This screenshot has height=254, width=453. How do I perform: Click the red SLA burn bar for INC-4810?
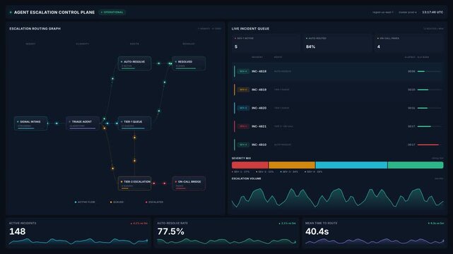click(x=429, y=145)
